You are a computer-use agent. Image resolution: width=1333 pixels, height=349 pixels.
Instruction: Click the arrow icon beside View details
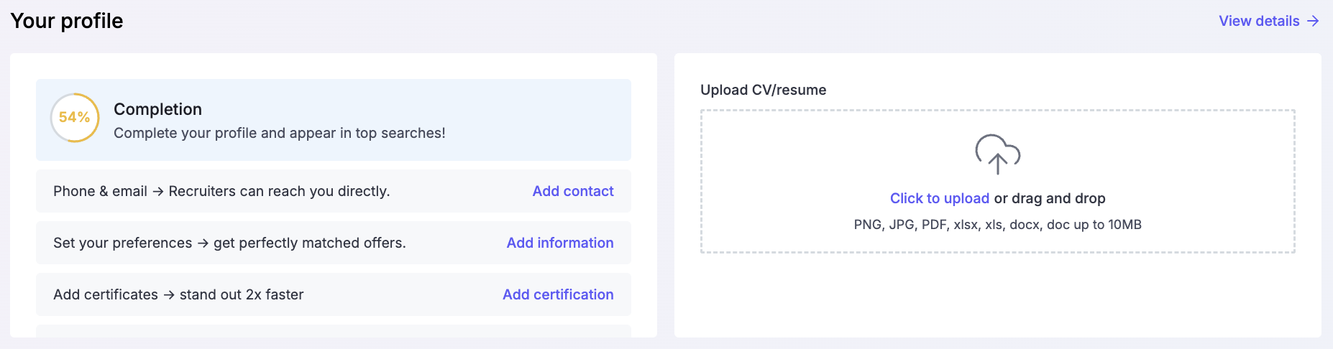[1313, 21]
